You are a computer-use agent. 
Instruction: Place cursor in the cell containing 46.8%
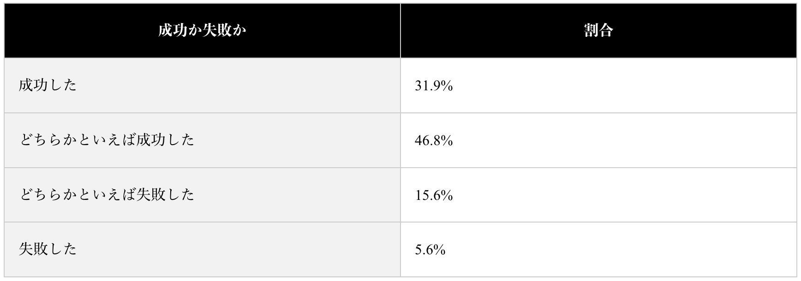coord(598,140)
